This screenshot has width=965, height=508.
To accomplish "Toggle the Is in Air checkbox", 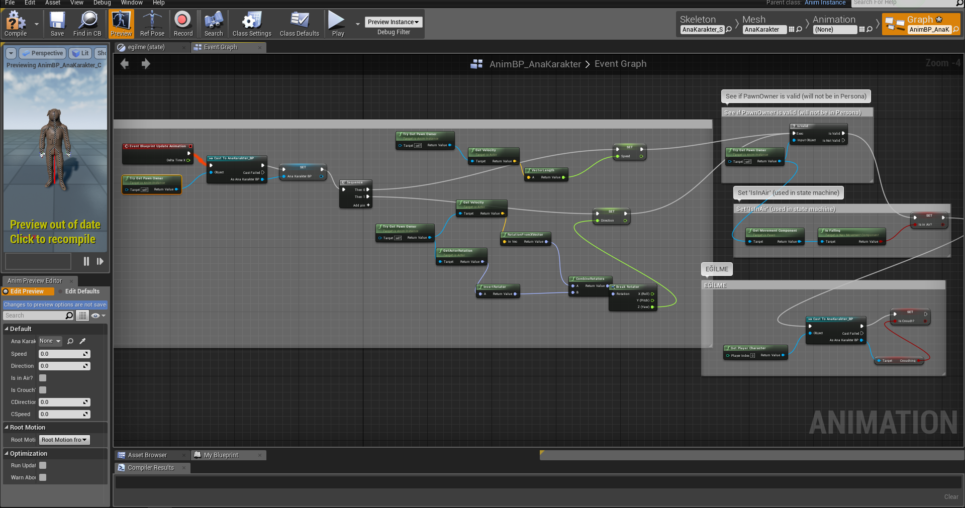I will (x=43, y=378).
